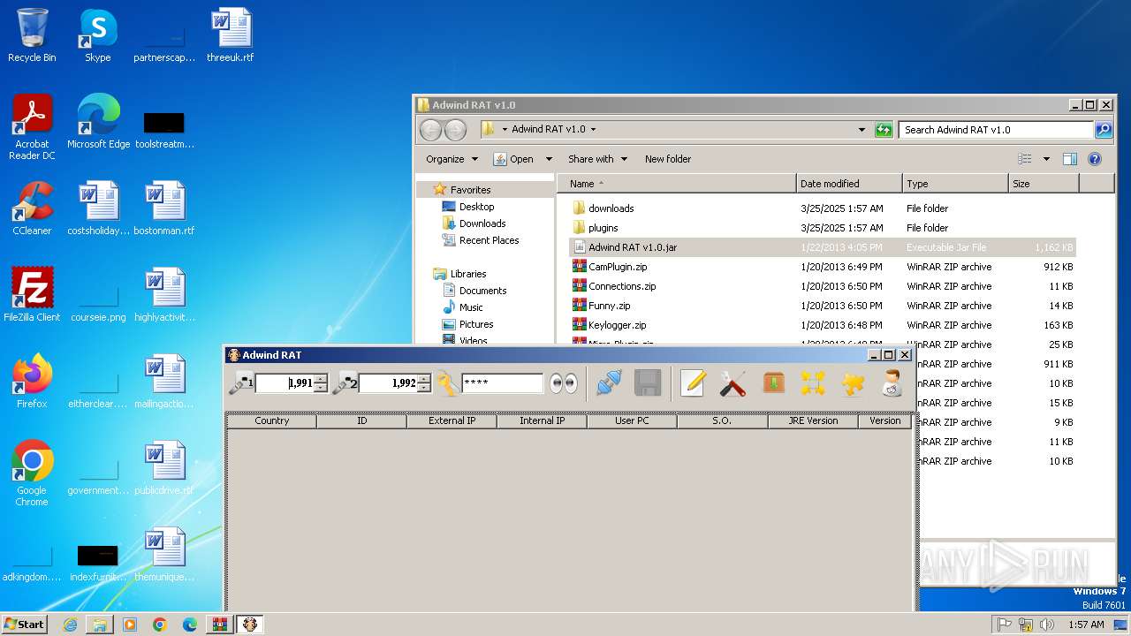Click New folder in Explorer toolbar
The height and width of the screenshot is (636, 1131).
[x=668, y=159]
